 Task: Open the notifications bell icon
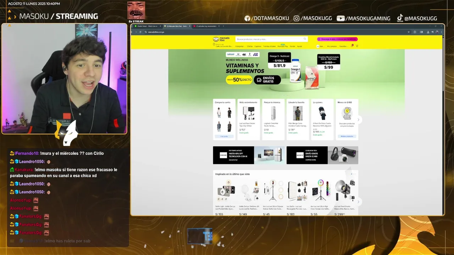tap(352, 46)
